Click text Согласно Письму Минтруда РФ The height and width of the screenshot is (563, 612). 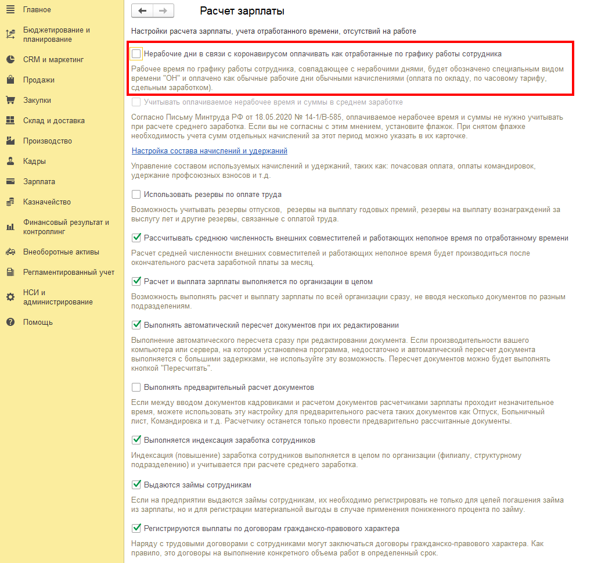point(347,127)
